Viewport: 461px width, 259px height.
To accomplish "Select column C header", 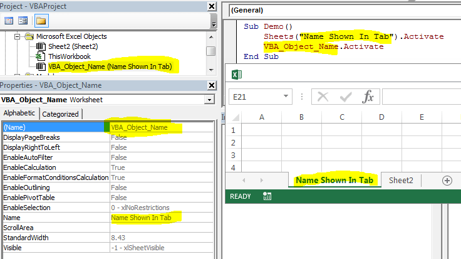I will (342, 117).
